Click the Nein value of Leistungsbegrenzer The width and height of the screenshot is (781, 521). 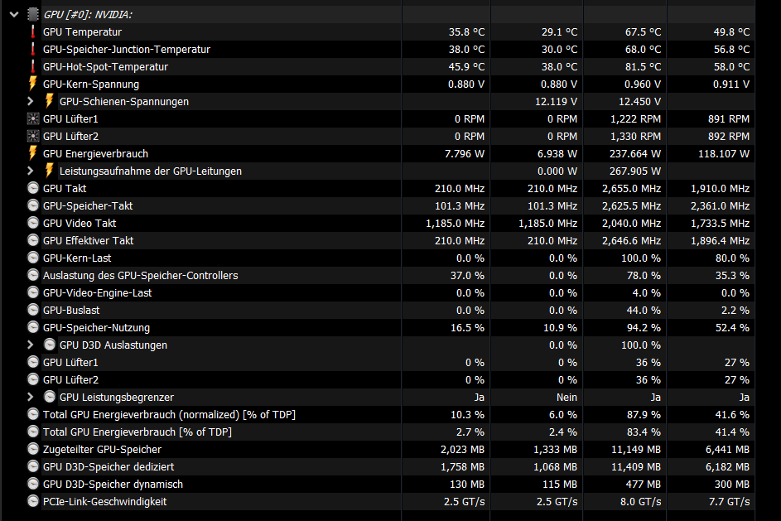(x=566, y=398)
